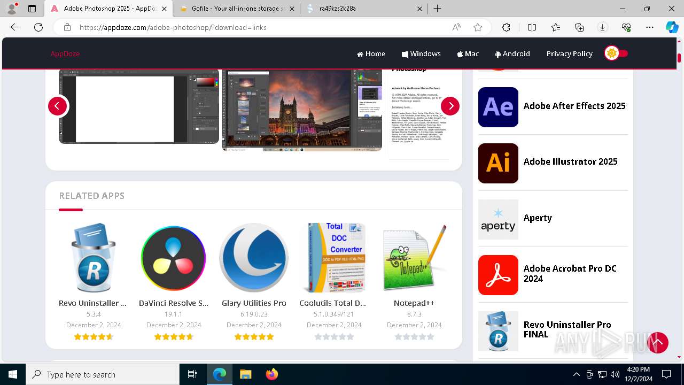684x385 pixels.
Task: Open Windows Start menu
Action: (13, 374)
